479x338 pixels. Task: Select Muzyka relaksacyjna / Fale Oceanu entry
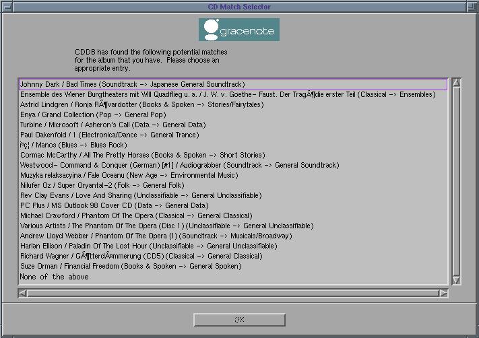233,175
